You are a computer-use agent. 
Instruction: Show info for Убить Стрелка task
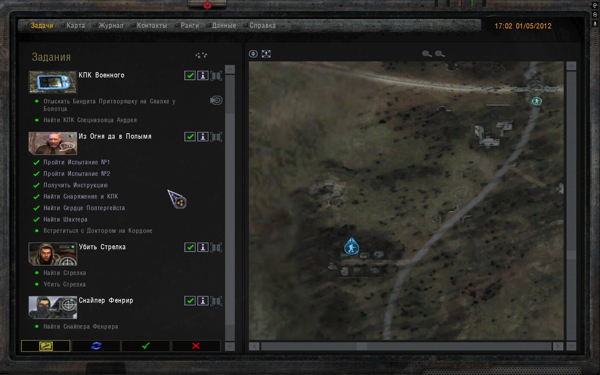pos(203,247)
